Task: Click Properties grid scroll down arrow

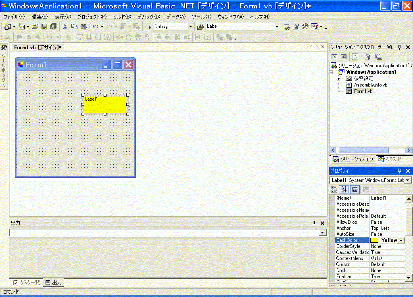Action: pos(409,278)
